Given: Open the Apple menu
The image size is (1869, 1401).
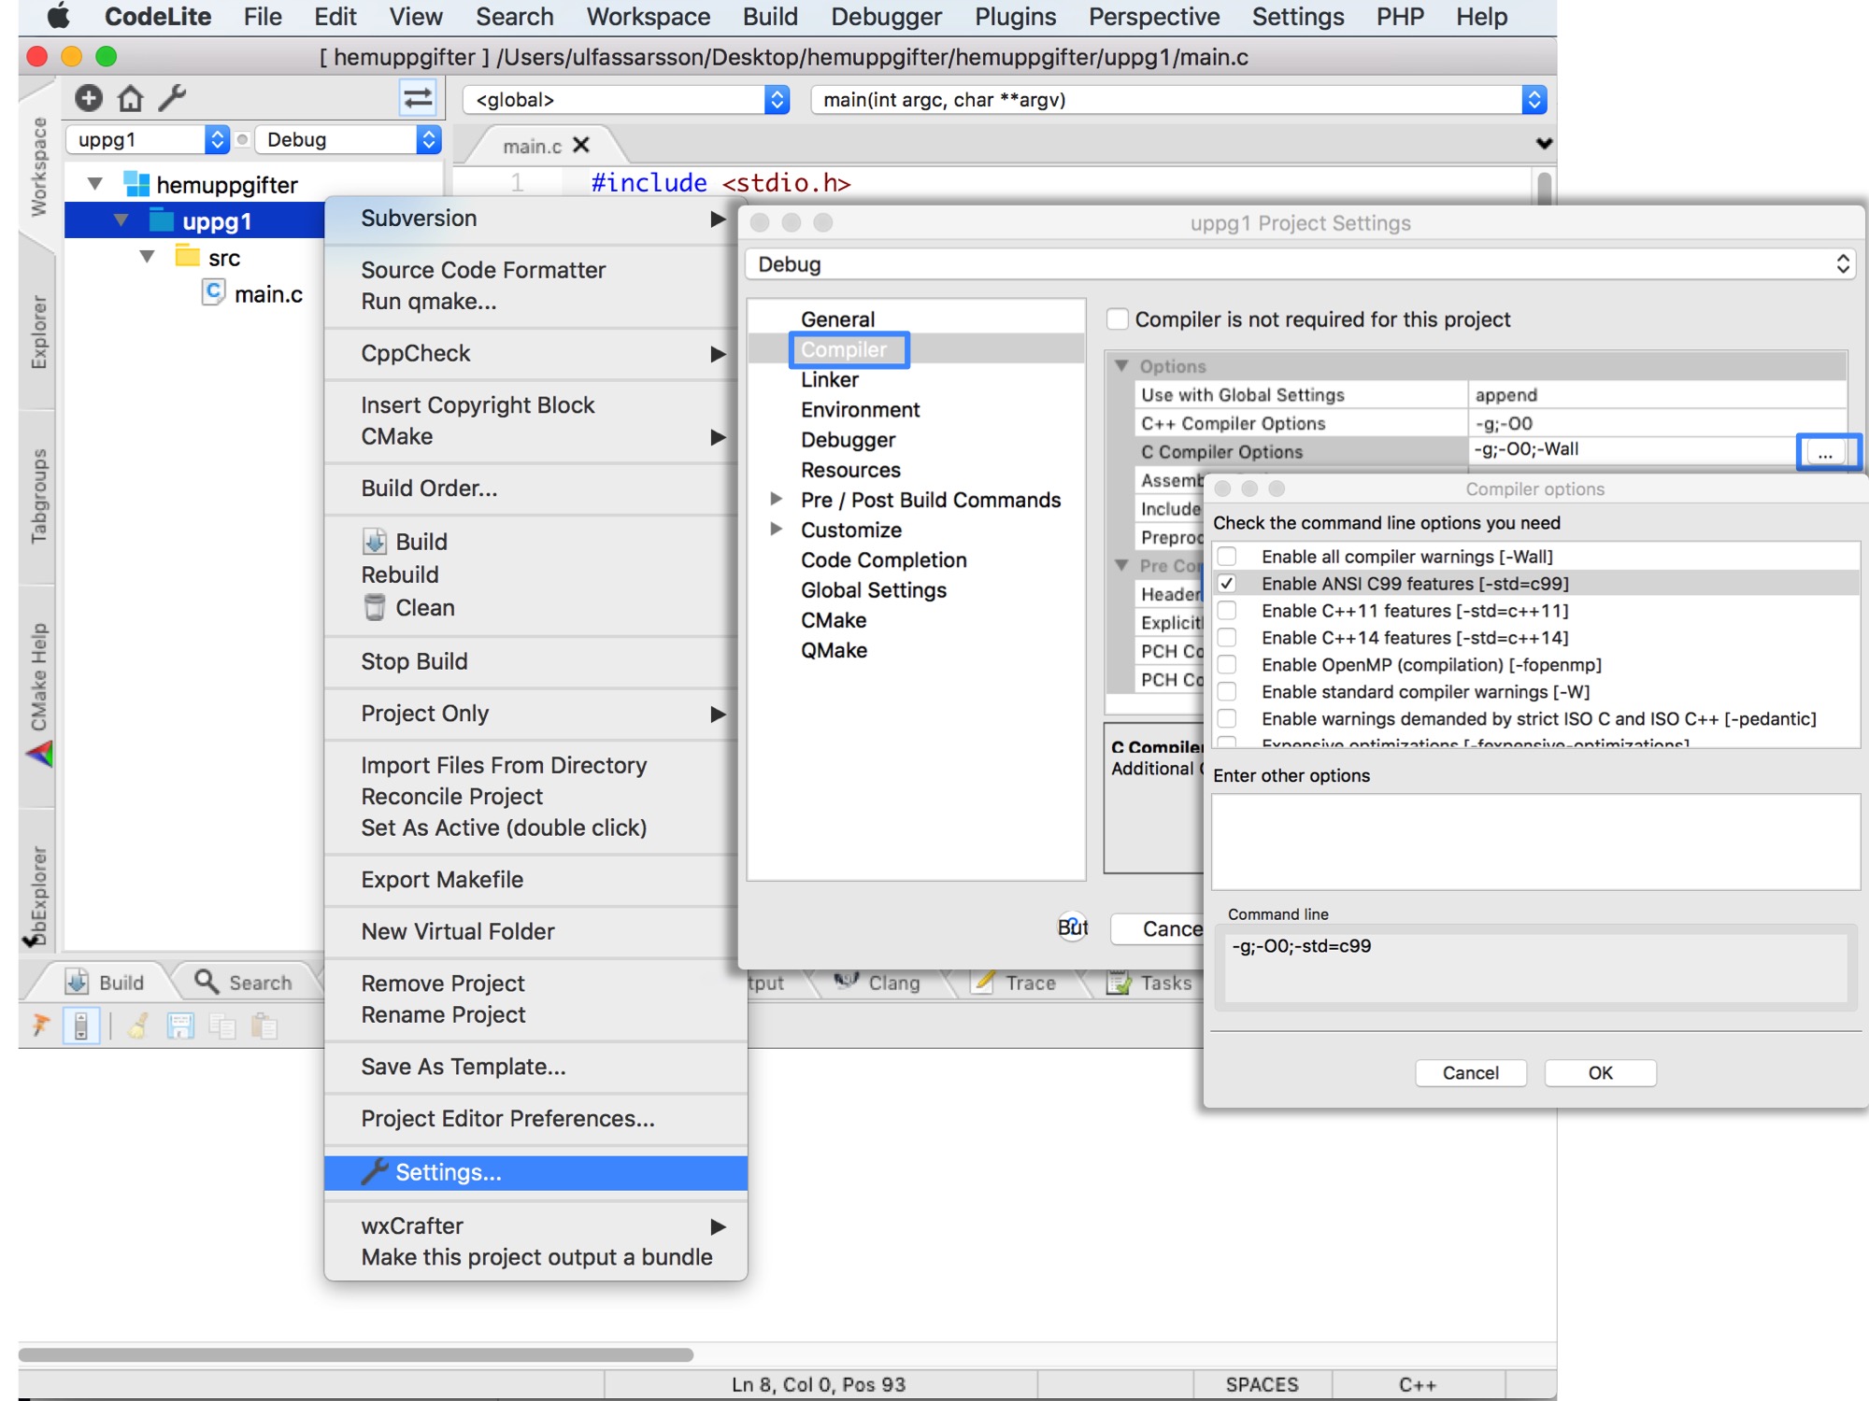Looking at the screenshot, I should pyautogui.click(x=59, y=17).
